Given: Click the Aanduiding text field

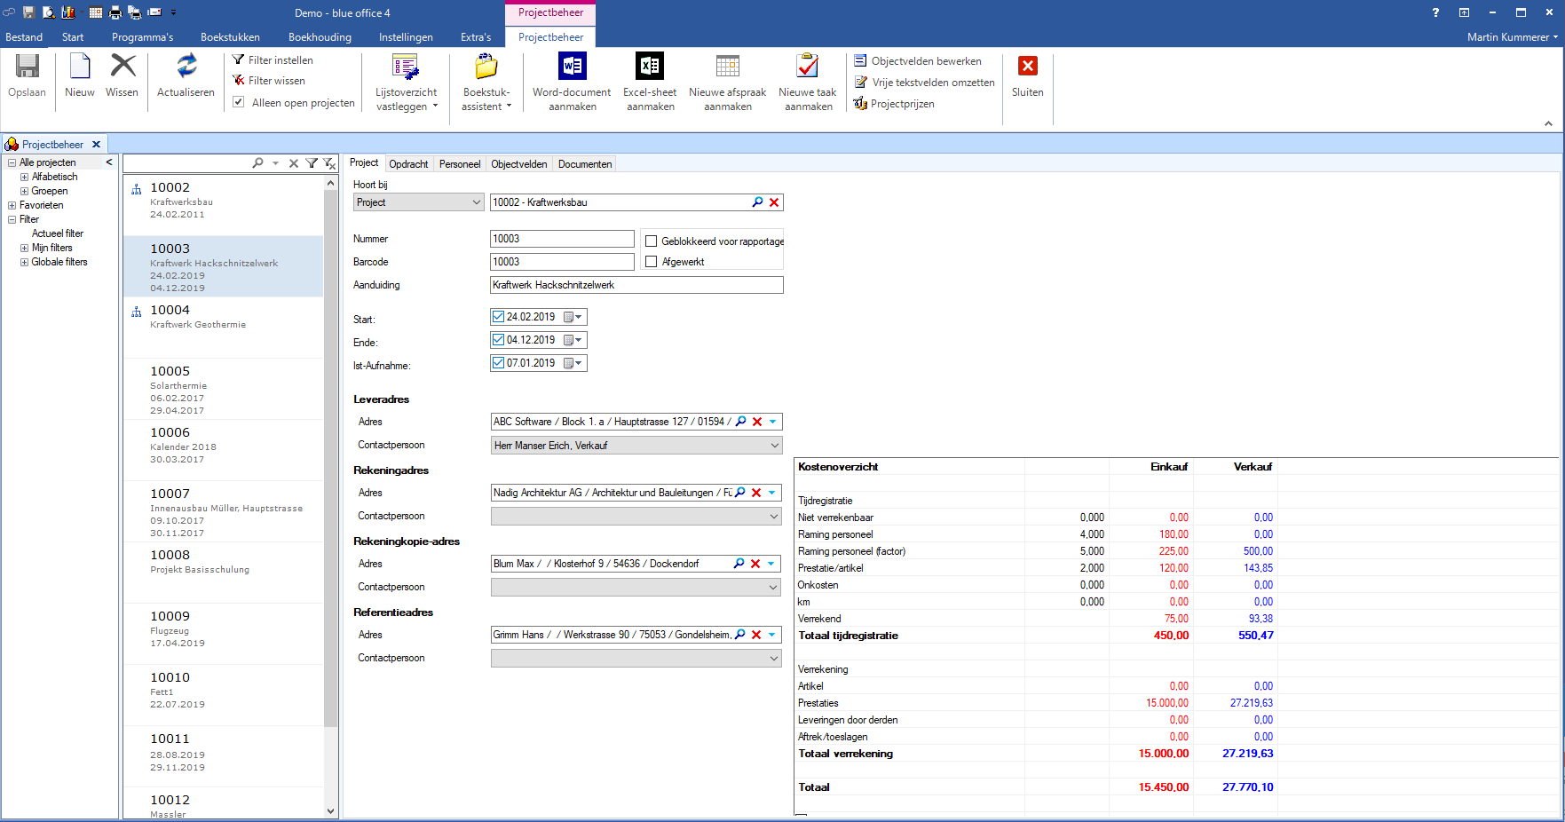Looking at the screenshot, I should [636, 285].
